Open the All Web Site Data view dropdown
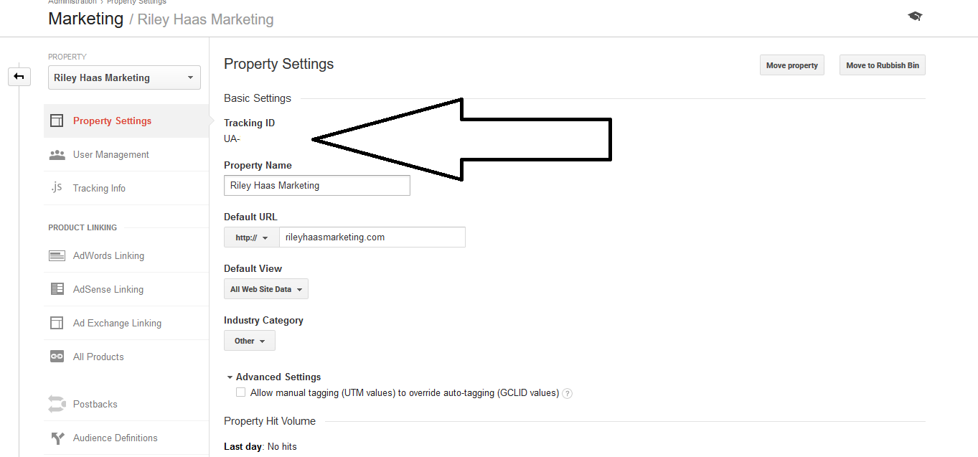Viewport: 978px width, 457px height. [266, 289]
